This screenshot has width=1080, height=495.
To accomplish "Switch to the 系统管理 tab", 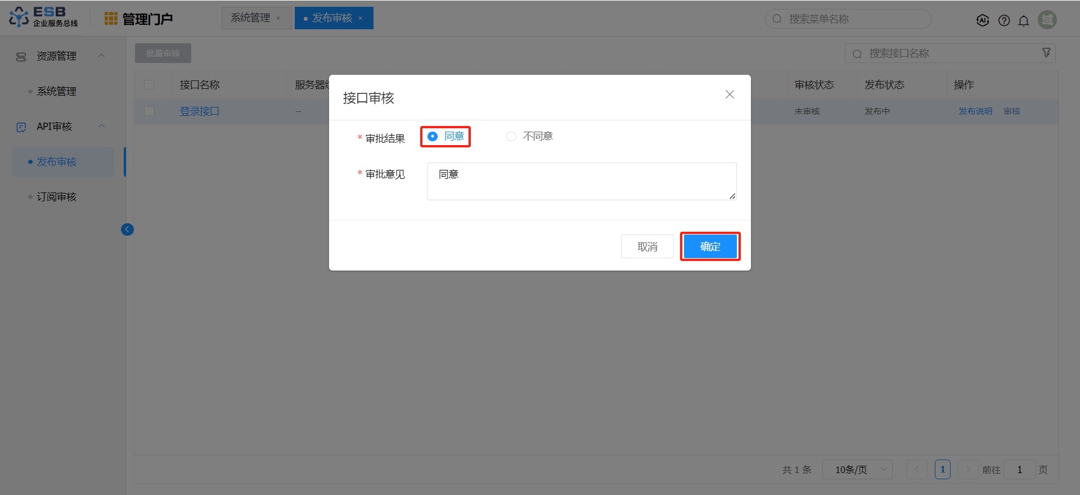I will 251,18.
